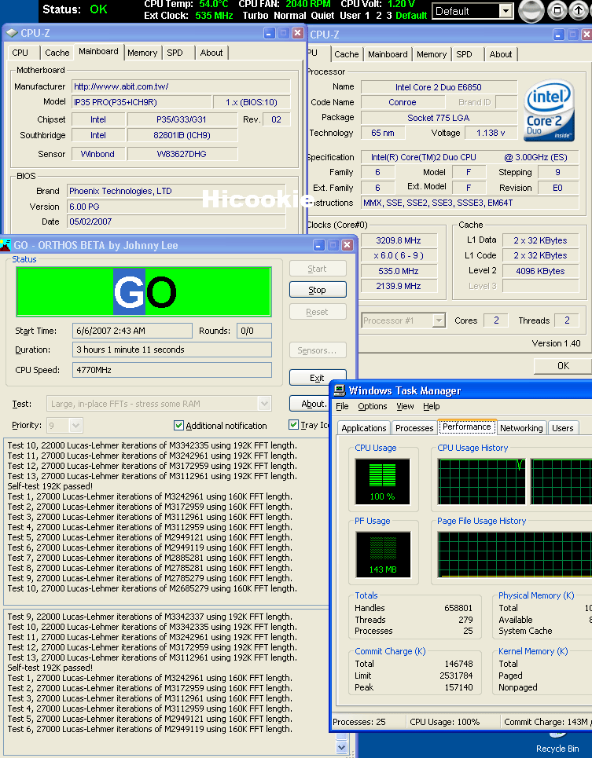The height and width of the screenshot is (758, 592).
Task: Open the ORTHOS Test type dropdown
Action: pyautogui.click(x=264, y=404)
